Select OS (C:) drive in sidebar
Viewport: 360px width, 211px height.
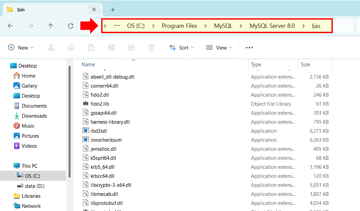point(33,176)
